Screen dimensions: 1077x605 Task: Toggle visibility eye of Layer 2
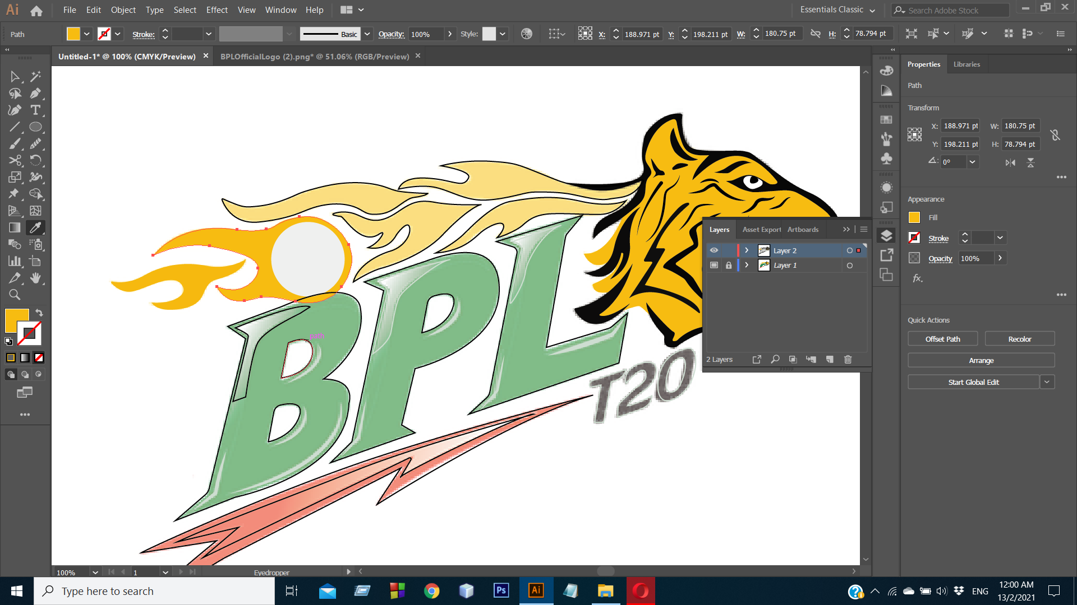[714, 250]
